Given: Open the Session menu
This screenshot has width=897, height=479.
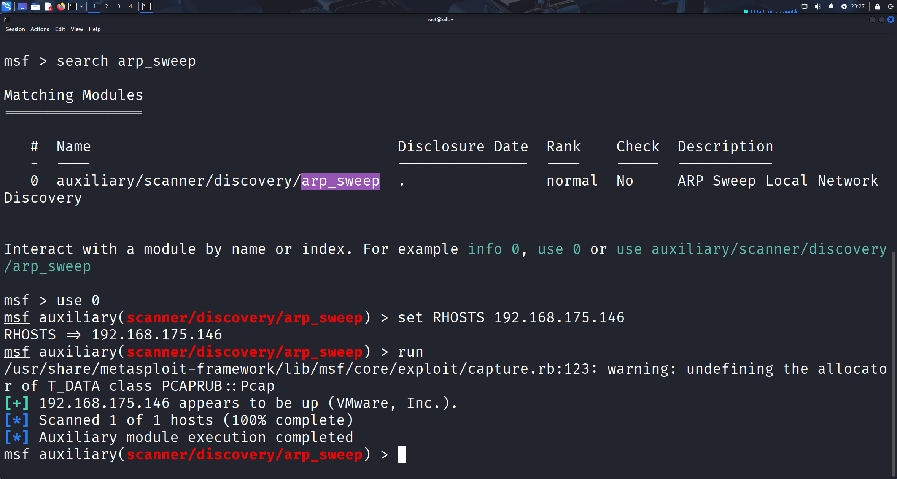Looking at the screenshot, I should [x=15, y=29].
